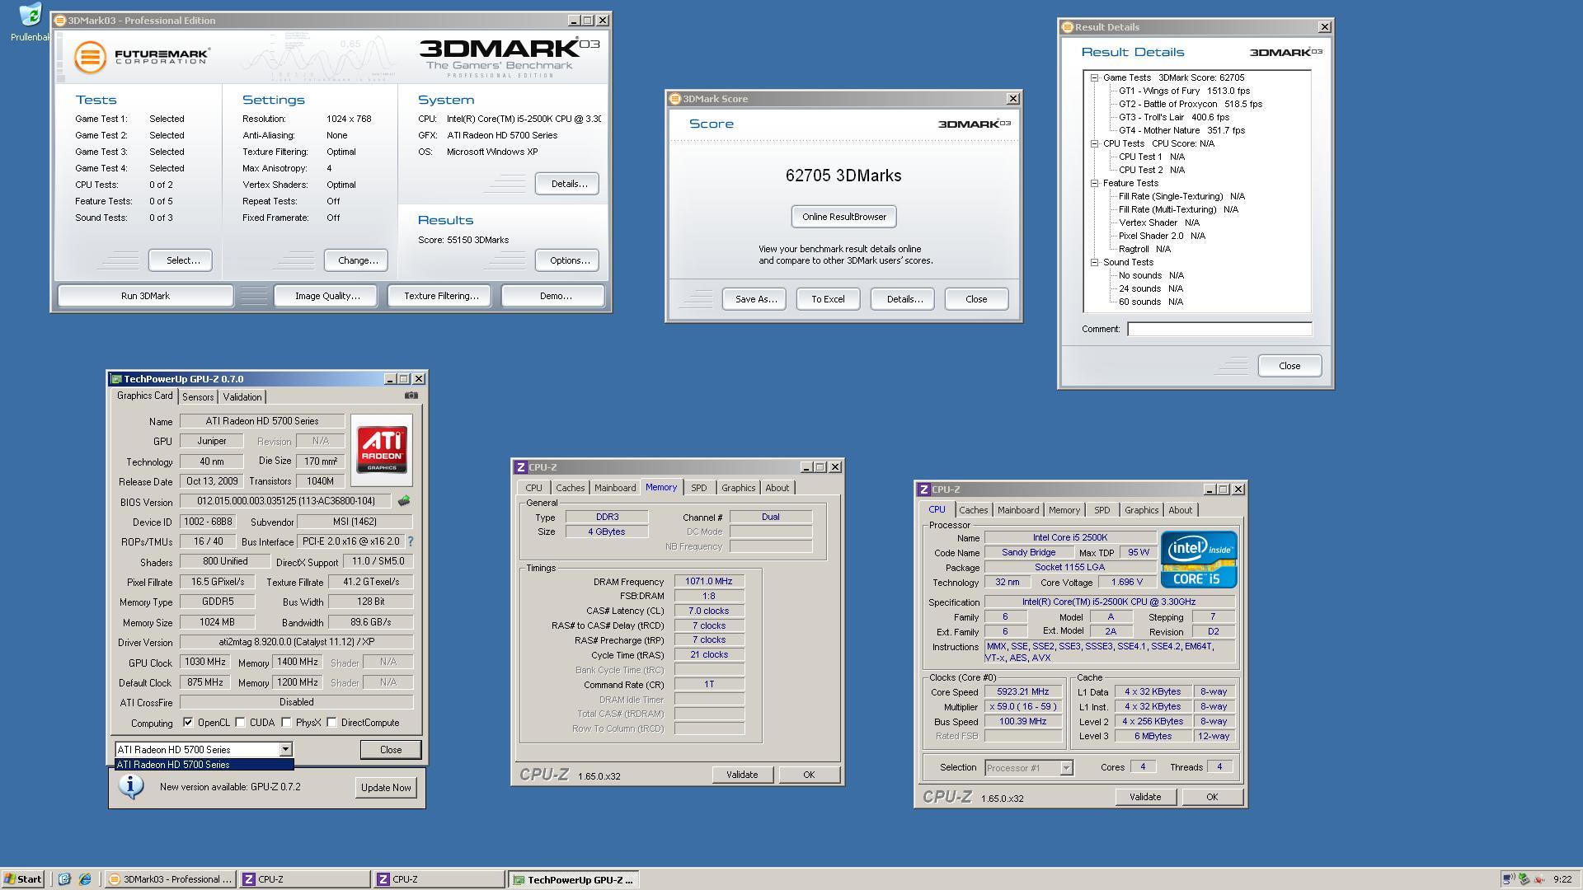Open the Caches tab in CPU-Z CPU window

[x=973, y=510]
